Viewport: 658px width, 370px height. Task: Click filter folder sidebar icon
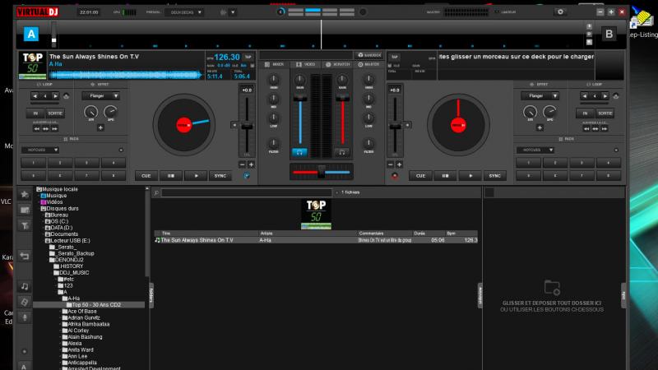tap(25, 226)
